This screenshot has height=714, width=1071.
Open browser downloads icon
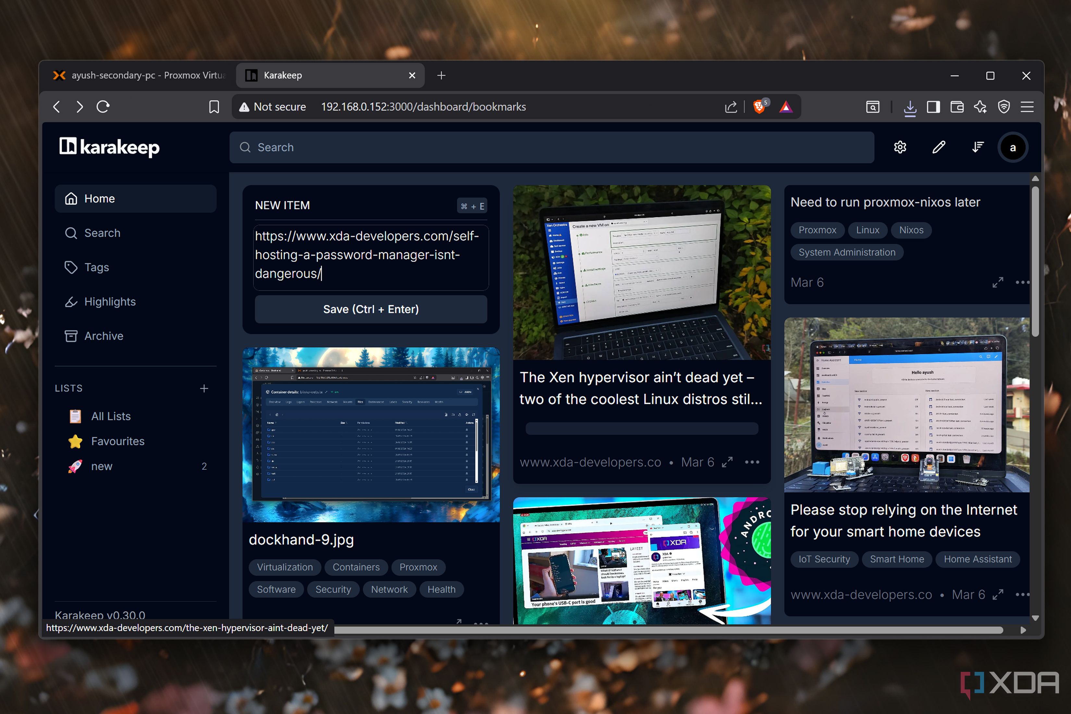pyautogui.click(x=910, y=107)
